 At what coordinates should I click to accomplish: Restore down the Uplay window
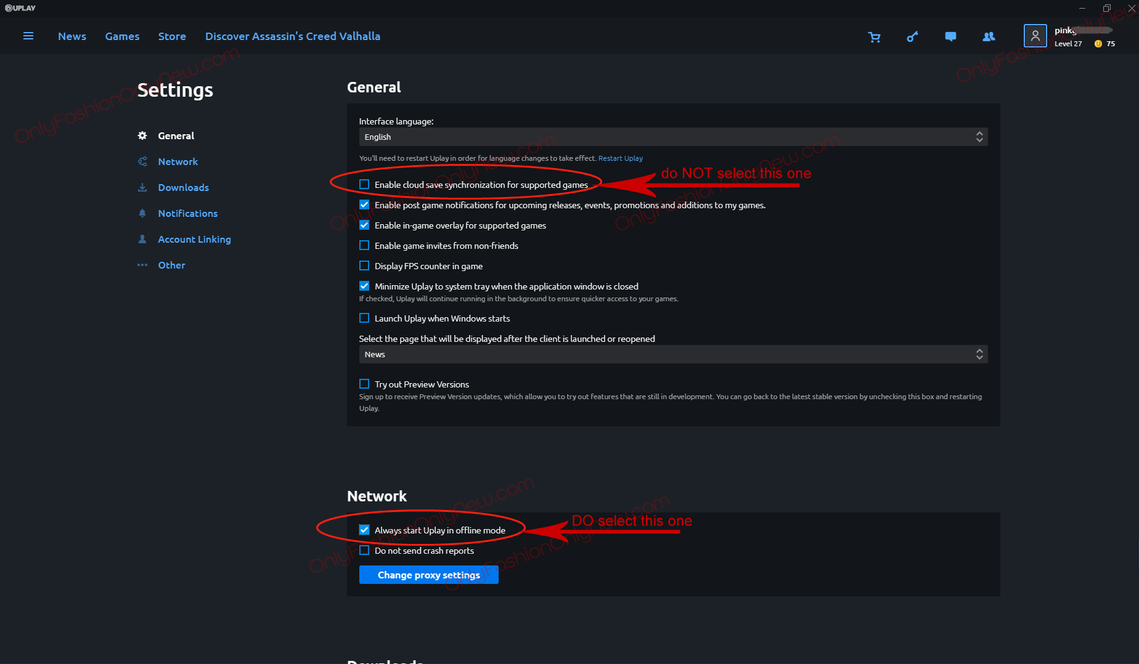[1107, 8]
